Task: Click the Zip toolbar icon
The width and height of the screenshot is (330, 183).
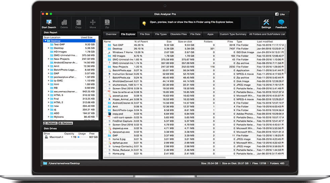Action: 107,22
